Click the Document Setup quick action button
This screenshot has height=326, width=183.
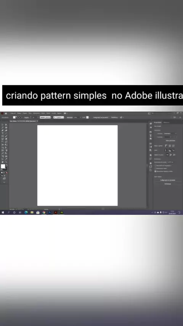tap(168, 180)
